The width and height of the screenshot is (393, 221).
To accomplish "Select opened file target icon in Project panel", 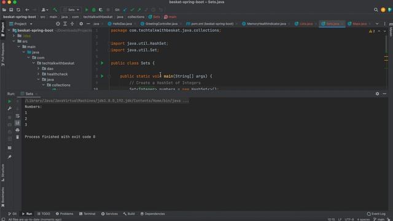I will point(58,24).
